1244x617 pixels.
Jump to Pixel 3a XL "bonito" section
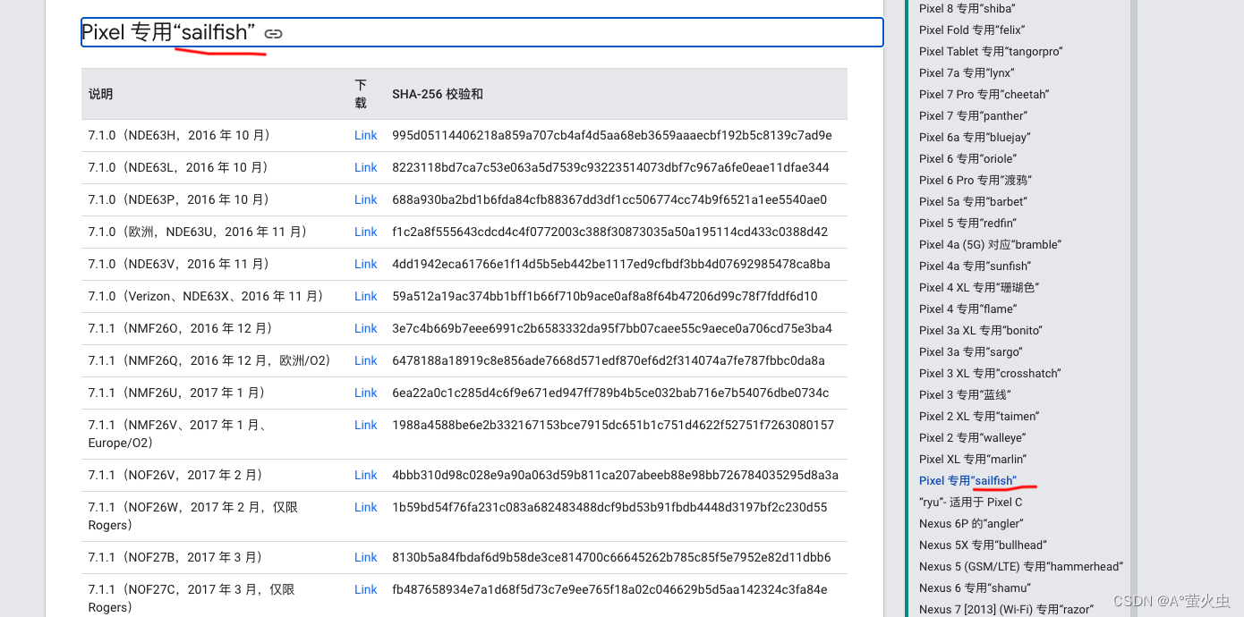[x=981, y=330]
